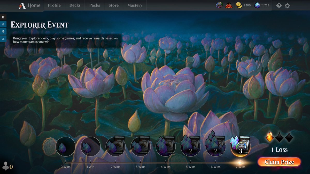Click the 11,765 gems amount
Image resolution: width=310 pixels, height=174 pixels.
[x=265, y=5]
